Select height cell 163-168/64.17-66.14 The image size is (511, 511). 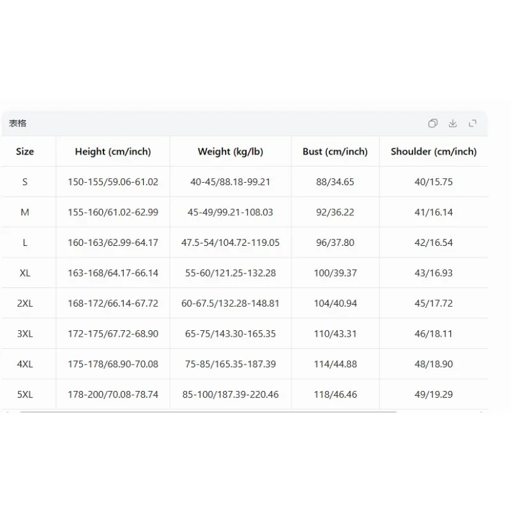coord(113,273)
